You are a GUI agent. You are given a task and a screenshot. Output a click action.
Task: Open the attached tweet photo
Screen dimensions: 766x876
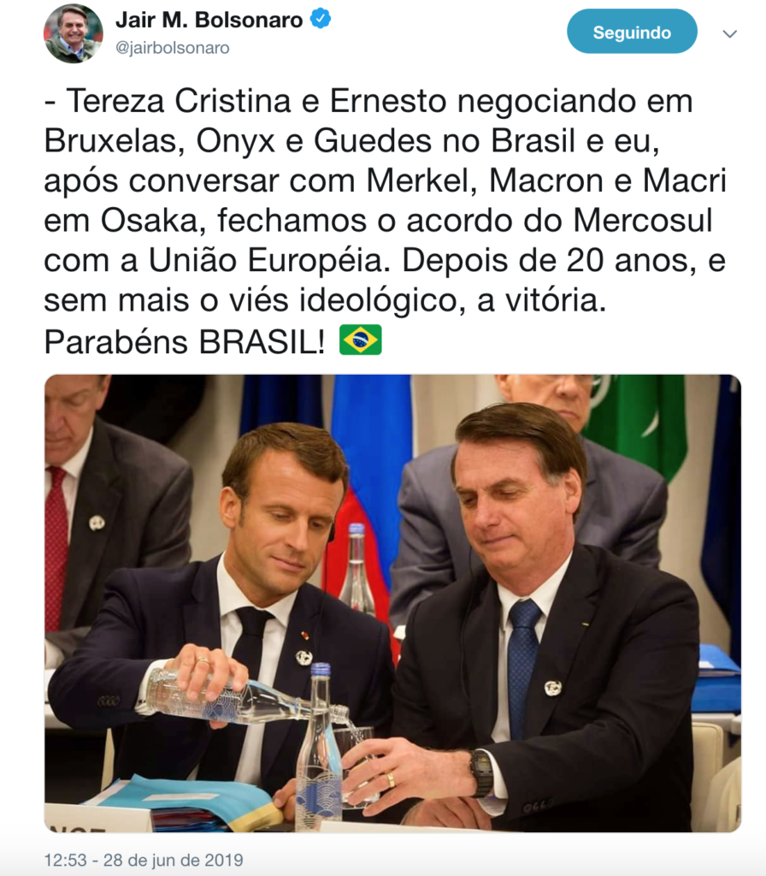point(392,603)
